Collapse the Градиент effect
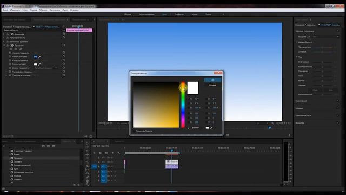The height and width of the screenshot is (195, 346). pyautogui.click(x=4, y=45)
